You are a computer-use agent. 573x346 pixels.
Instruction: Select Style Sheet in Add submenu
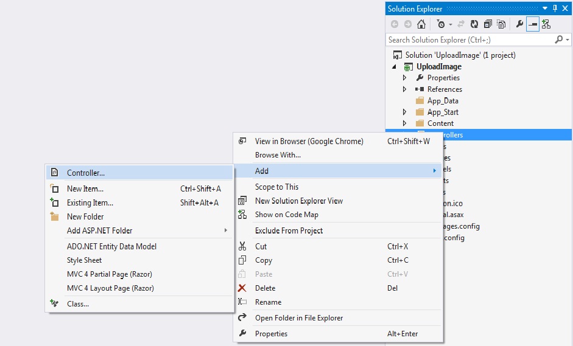click(139, 260)
